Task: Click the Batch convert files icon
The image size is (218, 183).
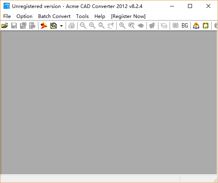Action: [54, 26]
